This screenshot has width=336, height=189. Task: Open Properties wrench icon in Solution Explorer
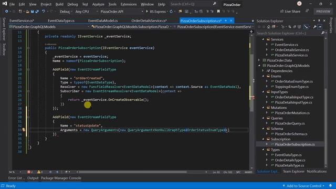coord(314,27)
